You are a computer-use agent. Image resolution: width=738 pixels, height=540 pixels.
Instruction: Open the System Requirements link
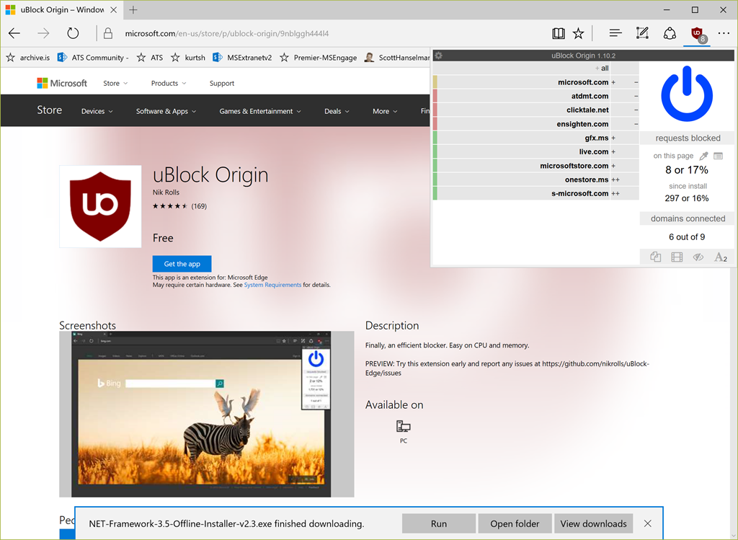pyautogui.click(x=272, y=286)
